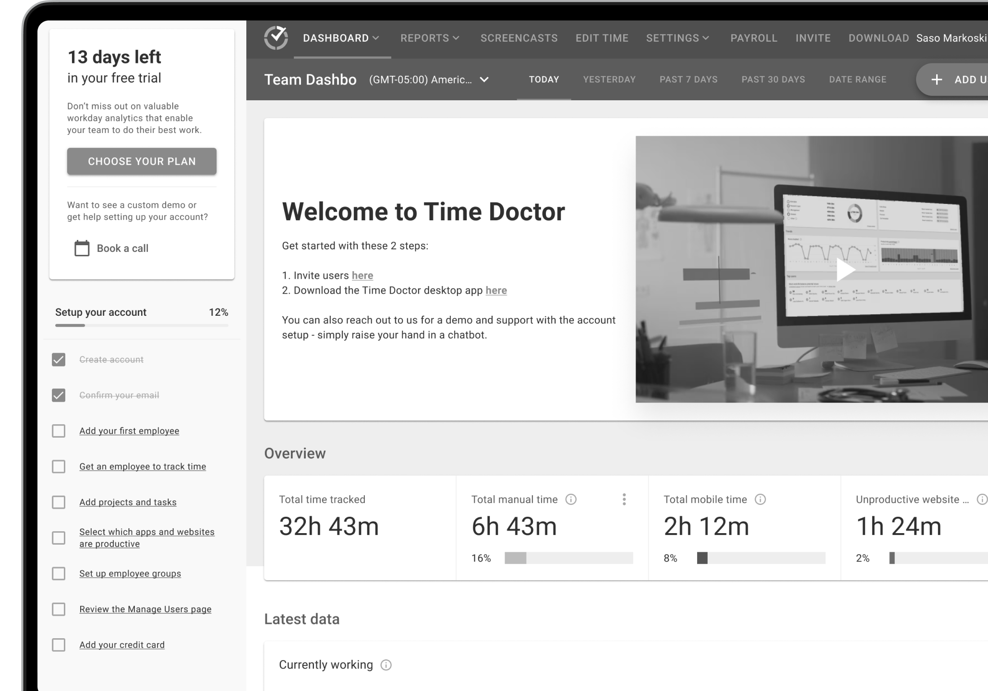The height and width of the screenshot is (691, 988).
Task: Switch to Past 7 Days tab
Action: (x=688, y=80)
